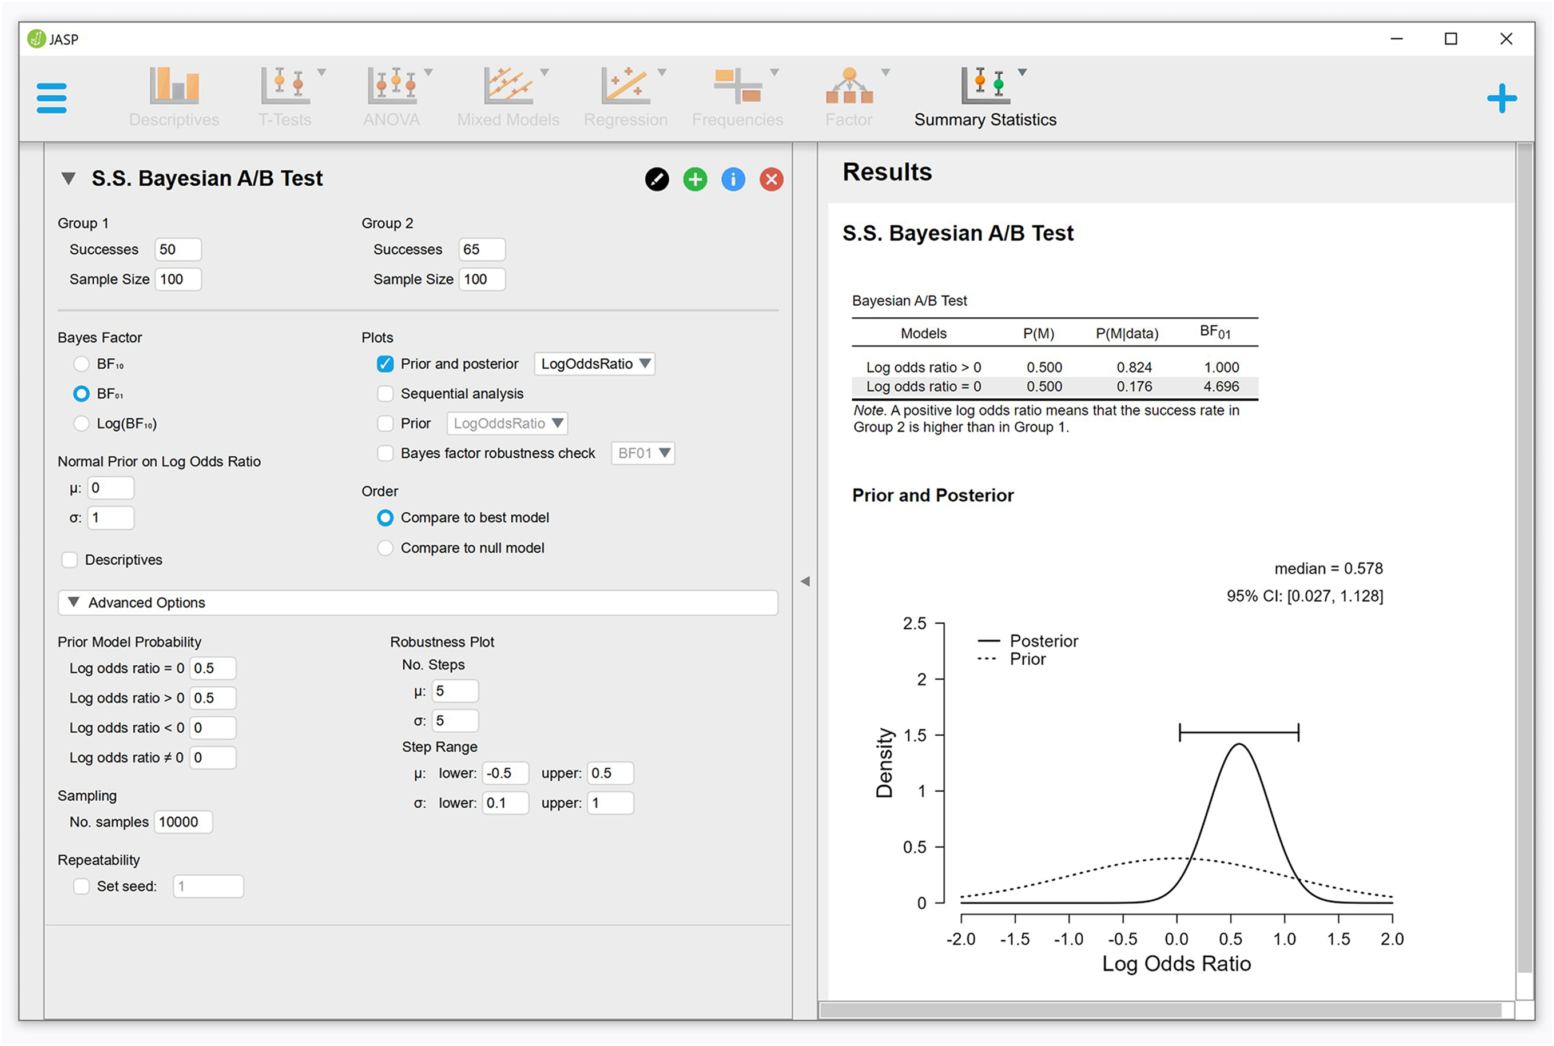
Task: Open the BF01 robustness check dropdown
Action: (x=643, y=453)
